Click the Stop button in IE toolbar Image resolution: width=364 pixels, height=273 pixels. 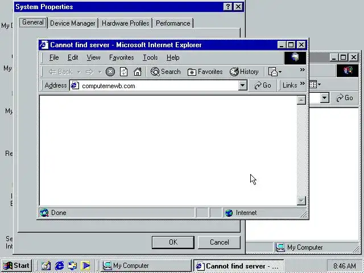pyautogui.click(x=110, y=72)
